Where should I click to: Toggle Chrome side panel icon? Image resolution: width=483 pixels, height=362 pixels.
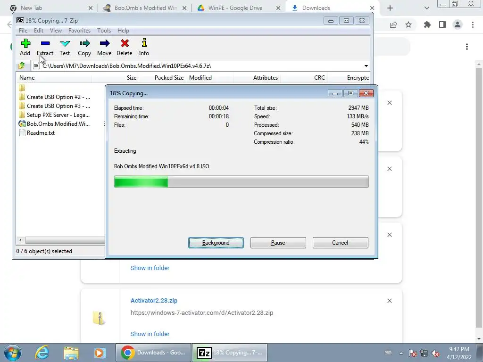coord(442,25)
